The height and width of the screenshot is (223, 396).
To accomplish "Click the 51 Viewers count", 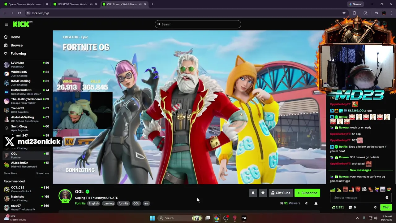I will [290, 203].
